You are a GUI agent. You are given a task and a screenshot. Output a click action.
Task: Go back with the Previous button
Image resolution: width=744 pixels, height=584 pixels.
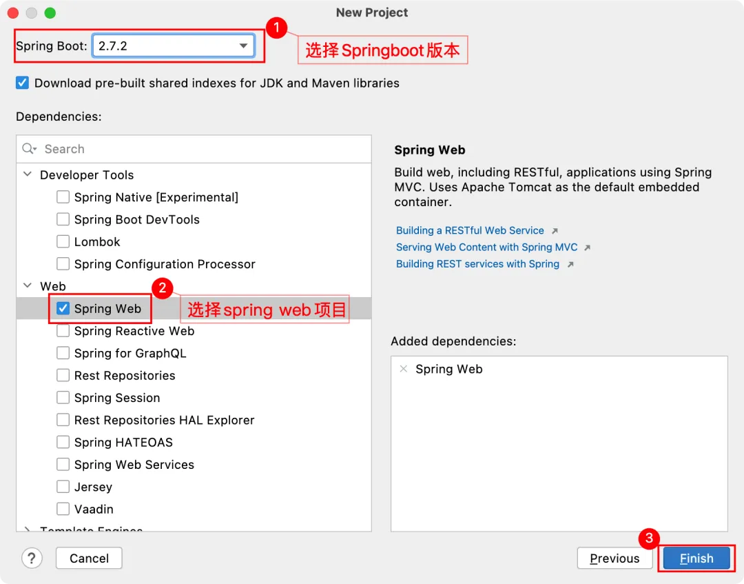[614, 558]
